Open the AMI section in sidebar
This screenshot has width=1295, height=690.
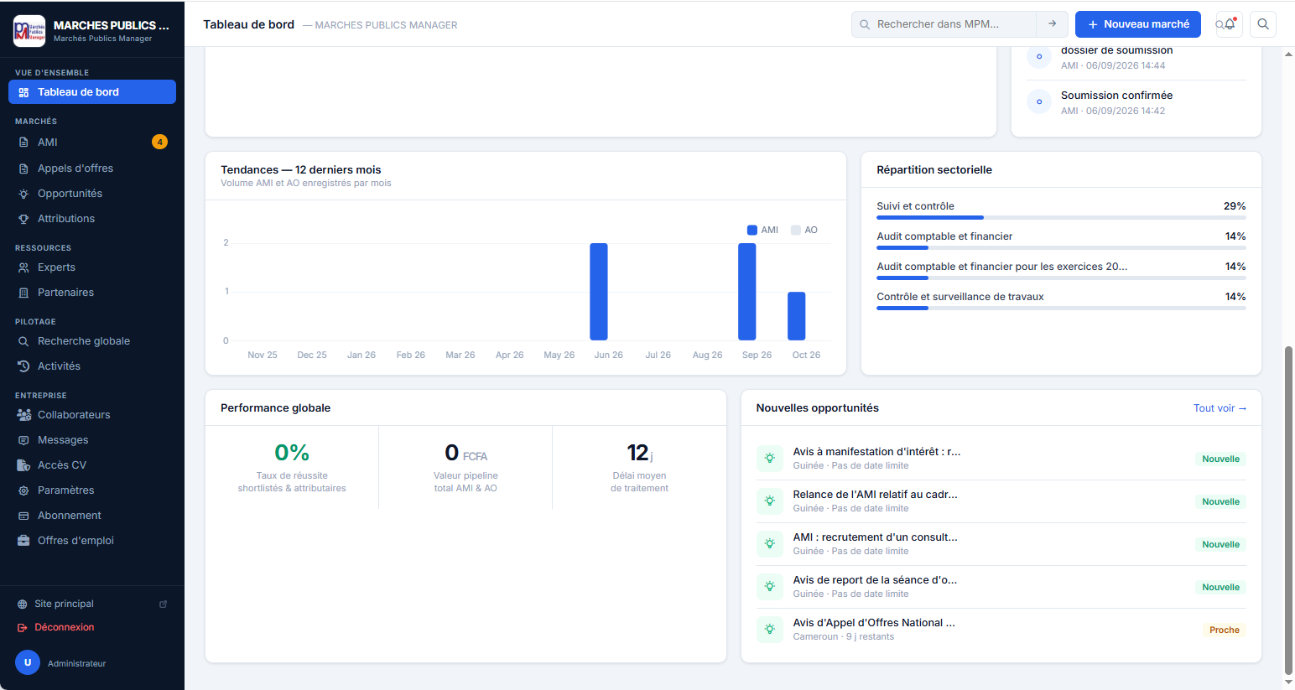[x=92, y=143]
